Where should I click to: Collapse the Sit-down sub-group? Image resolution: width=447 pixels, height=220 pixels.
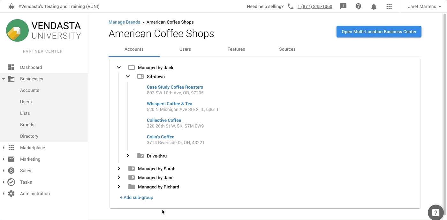[128, 76]
